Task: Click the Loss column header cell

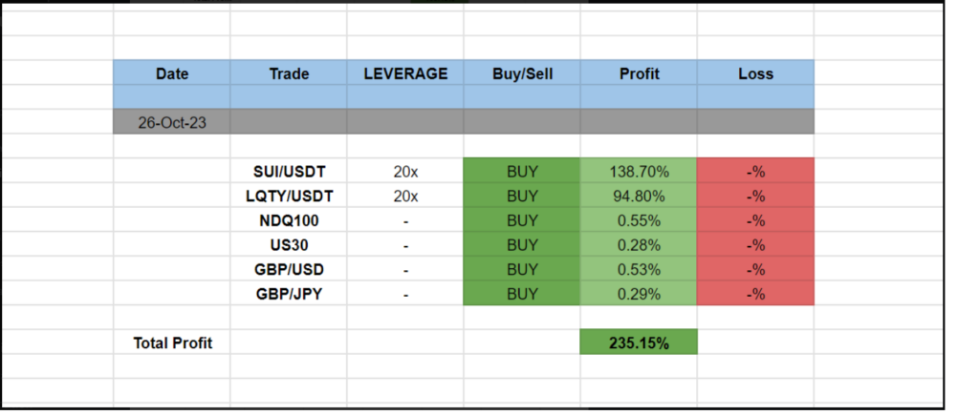Action: tap(755, 73)
